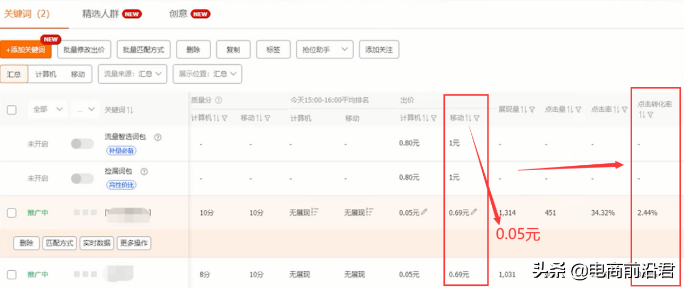This screenshot has height=288, width=684.
Task: Click row 删除 button beside 匹配方式
Action: click(x=26, y=243)
